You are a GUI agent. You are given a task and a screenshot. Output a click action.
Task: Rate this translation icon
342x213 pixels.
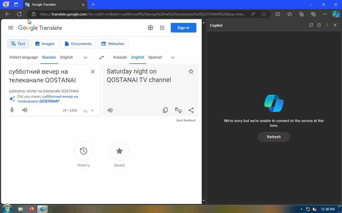[178, 110]
